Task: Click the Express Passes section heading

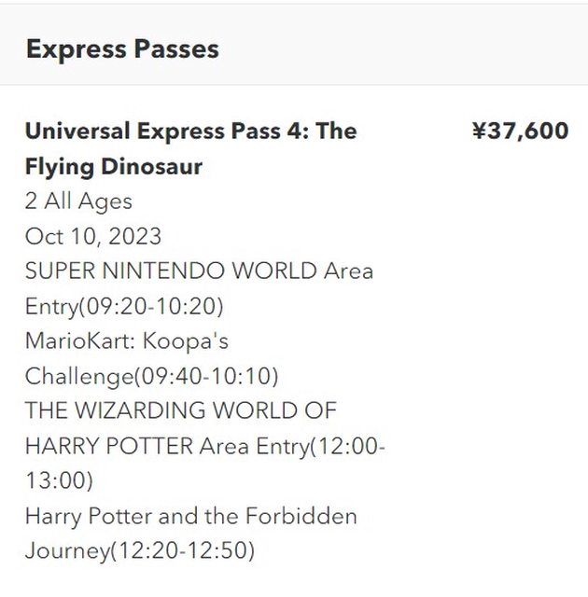Action: (x=122, y=49)
